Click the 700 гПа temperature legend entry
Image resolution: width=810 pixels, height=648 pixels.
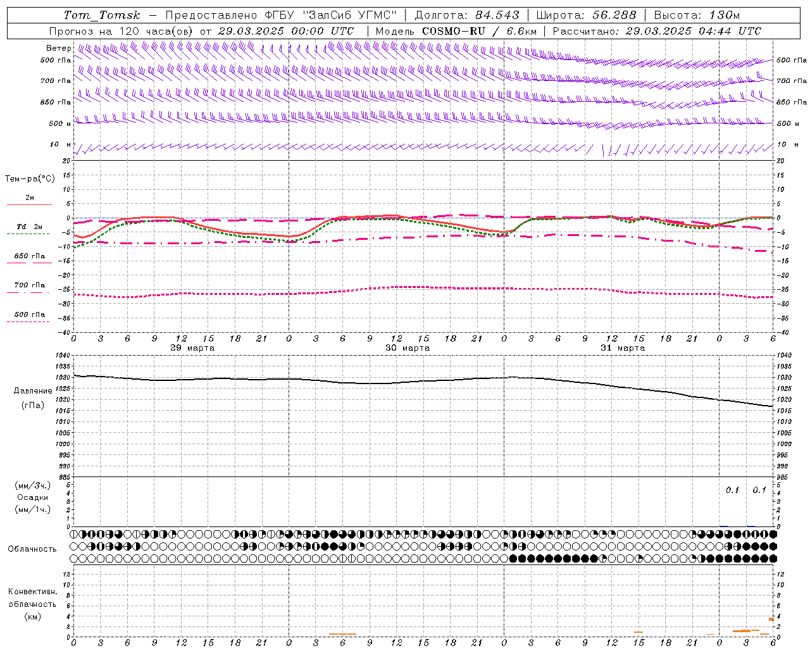[x=30, y=285]
